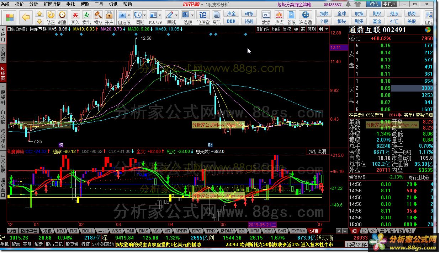Click the arrow-to-bar chart toolbar button
Screen dimensions: 440x253
320,29
